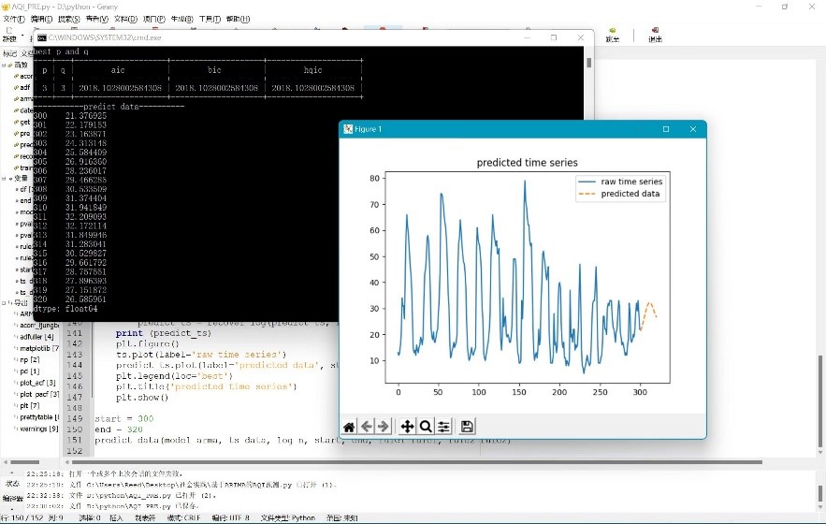This screenshot has height=524, width=826.
Task: Open the Edit menu in Geany
Action: (41, 19)
